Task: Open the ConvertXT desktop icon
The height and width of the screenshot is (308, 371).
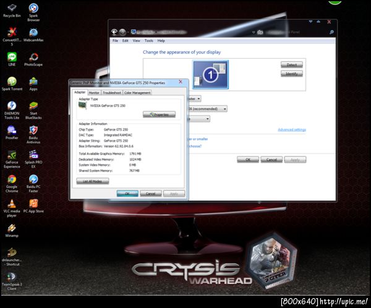Action: 12,36
